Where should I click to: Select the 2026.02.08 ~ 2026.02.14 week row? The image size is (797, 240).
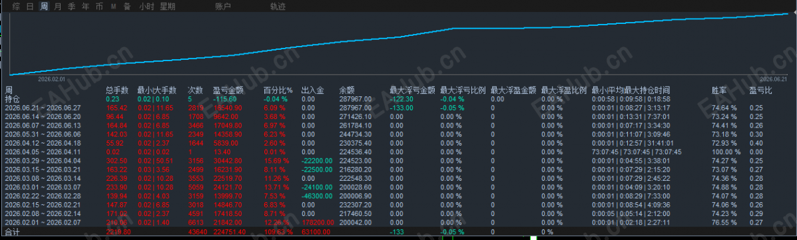398,213
